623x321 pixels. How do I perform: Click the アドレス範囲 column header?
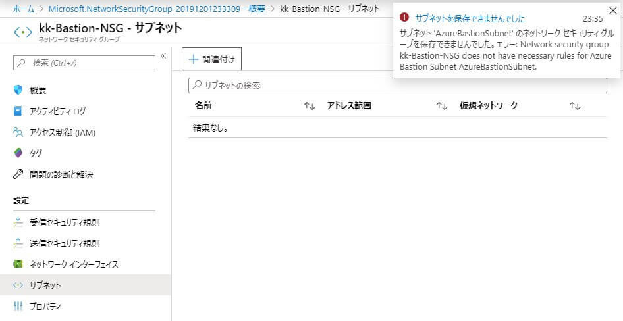pyautogui.click(x=349, y=105)
